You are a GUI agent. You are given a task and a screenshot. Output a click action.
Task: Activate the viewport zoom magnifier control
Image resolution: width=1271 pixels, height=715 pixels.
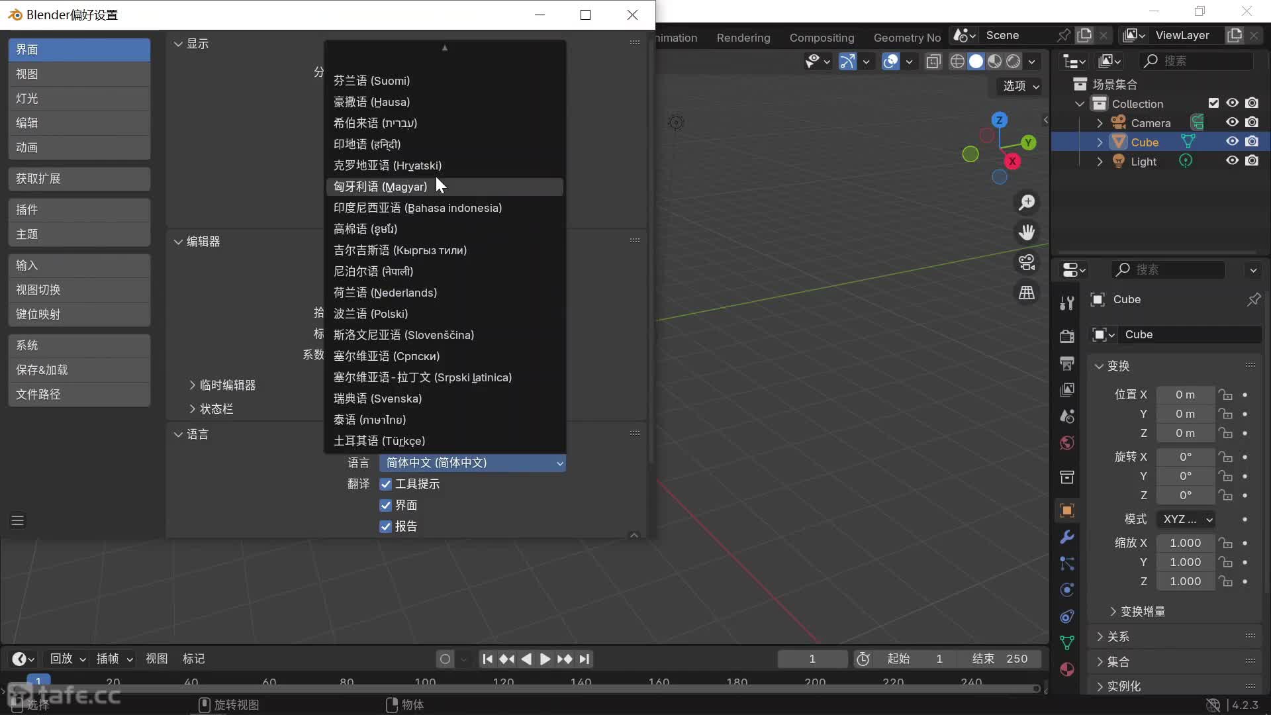point(1027,203)
